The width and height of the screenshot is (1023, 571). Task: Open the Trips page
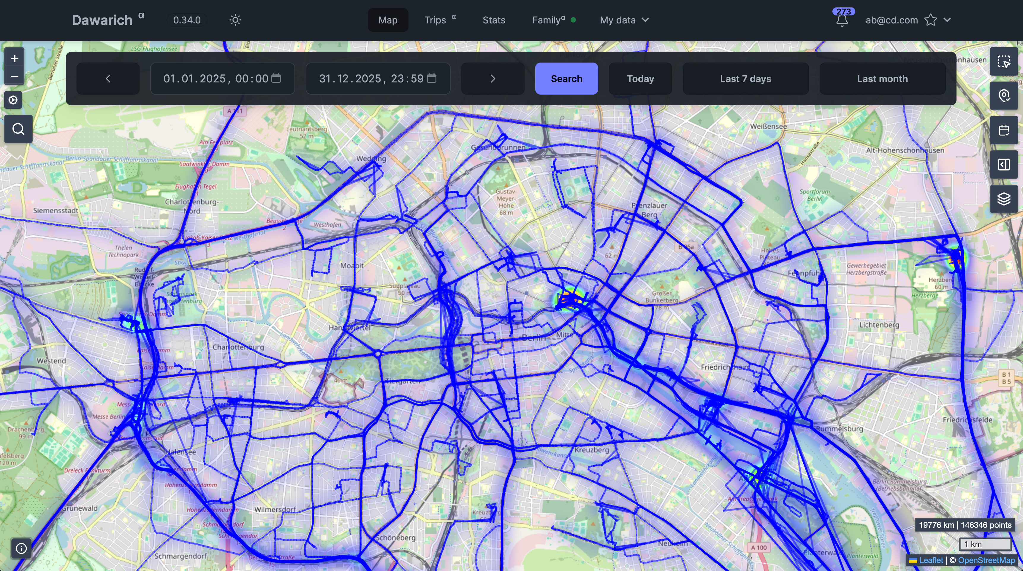click(436, 20)
